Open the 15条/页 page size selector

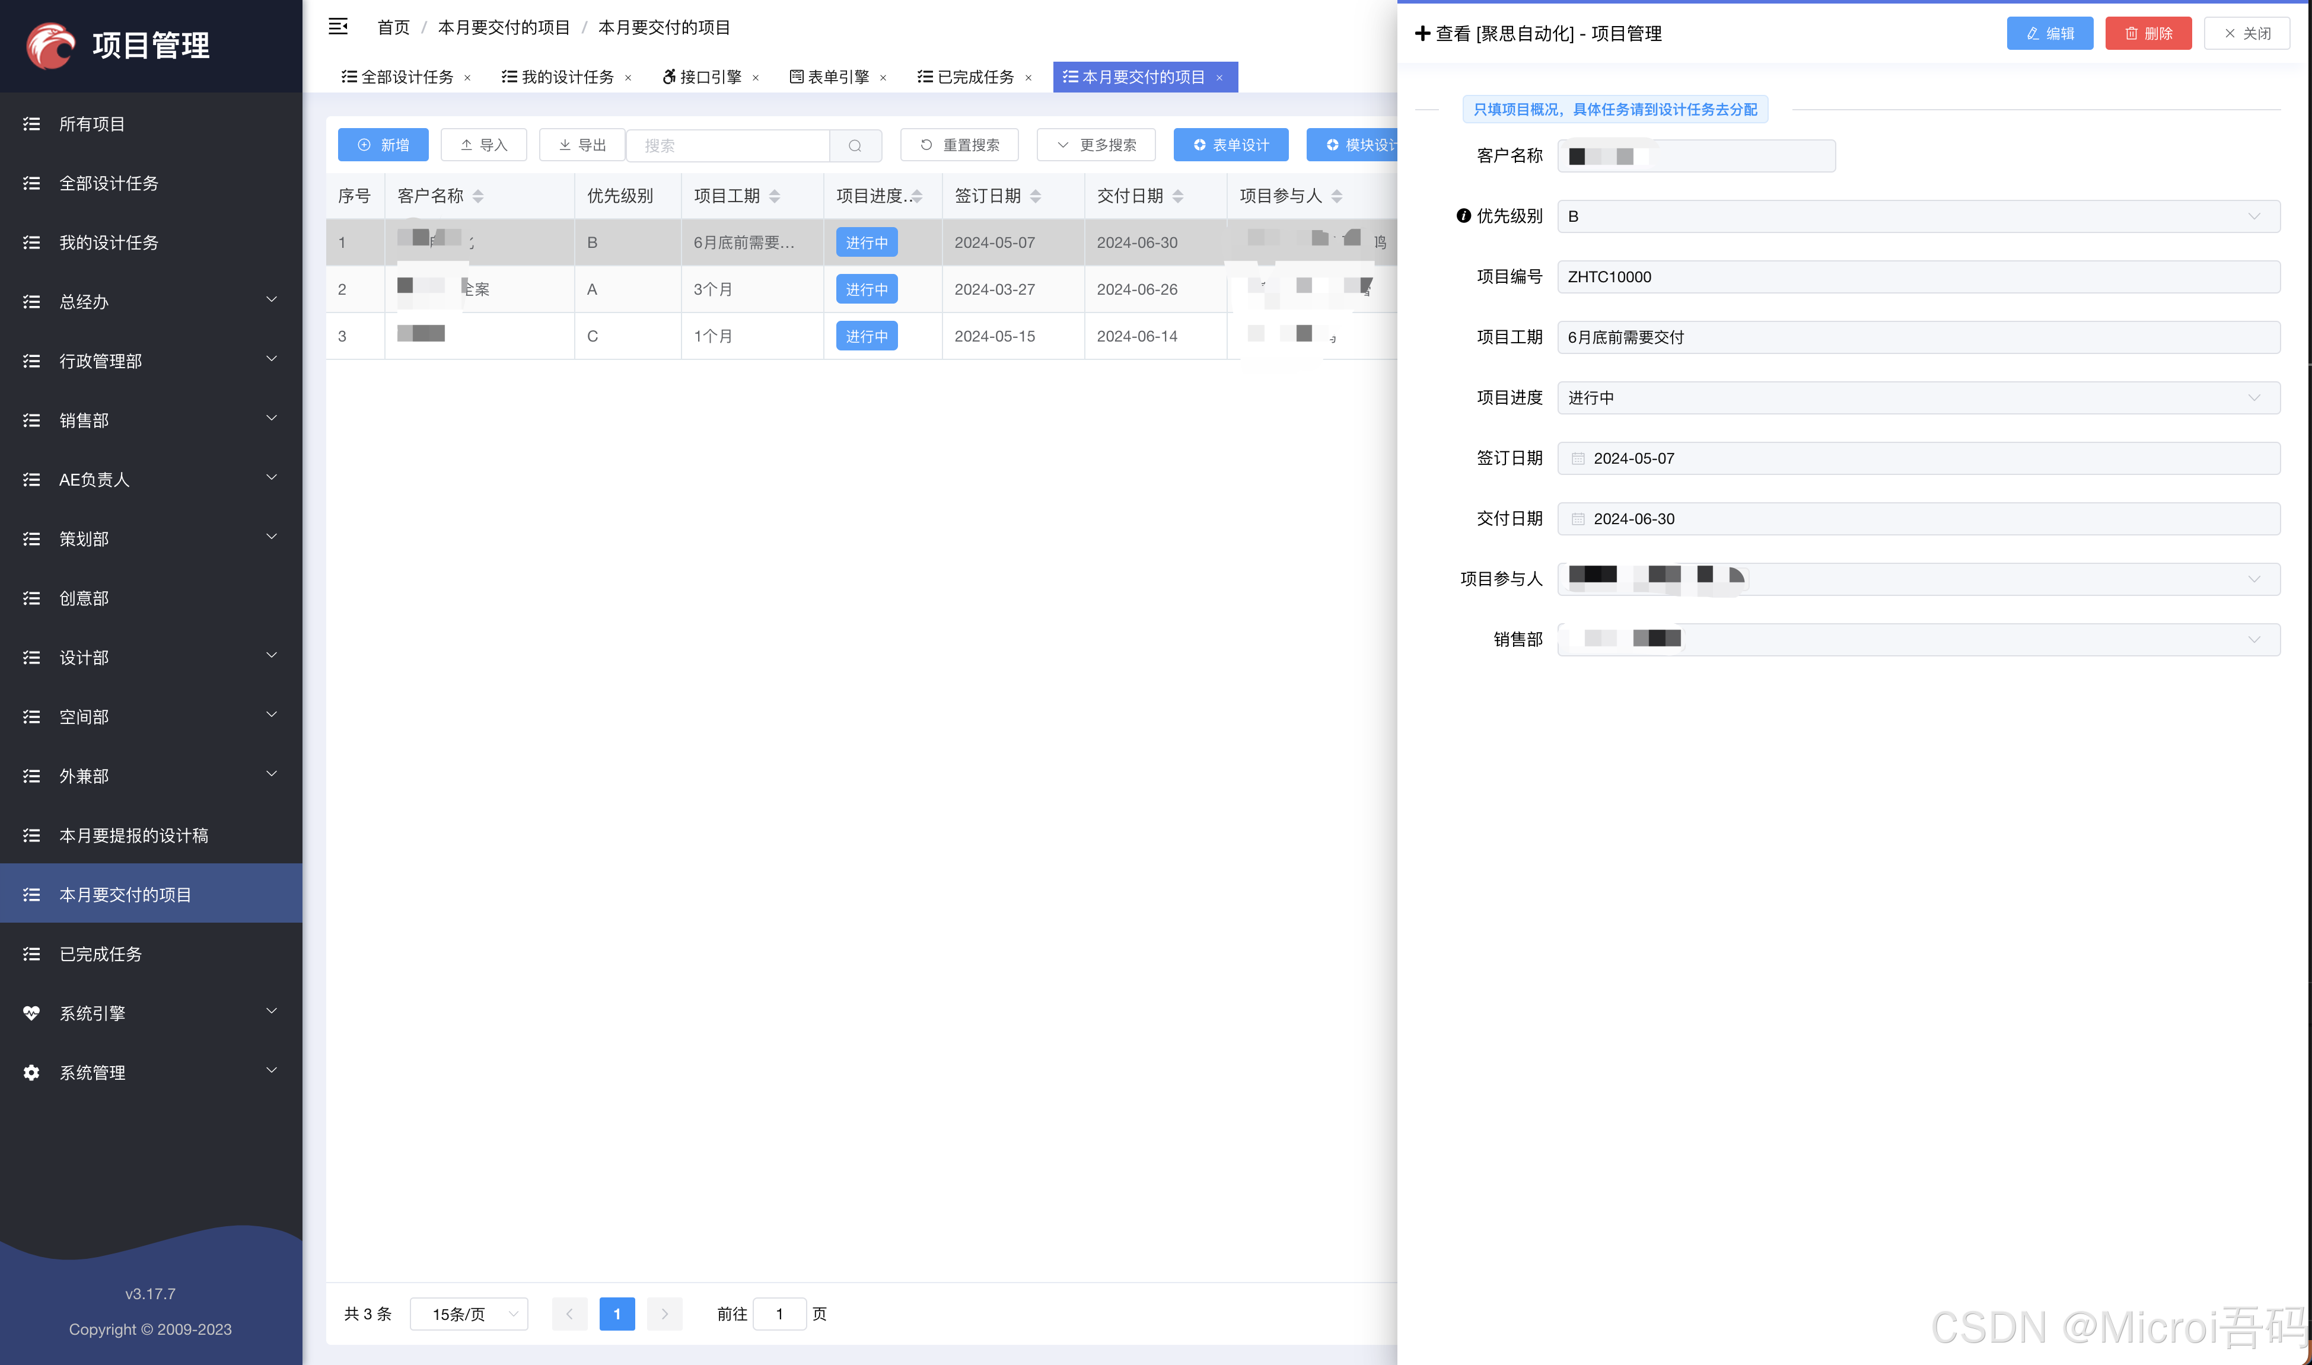[469, 1313]
